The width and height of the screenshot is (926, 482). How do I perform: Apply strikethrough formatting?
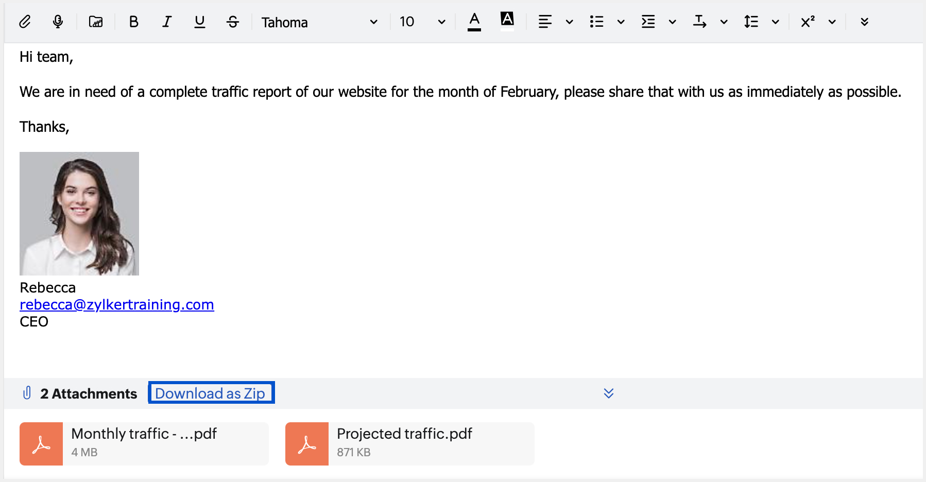click(x=233, y=22)
